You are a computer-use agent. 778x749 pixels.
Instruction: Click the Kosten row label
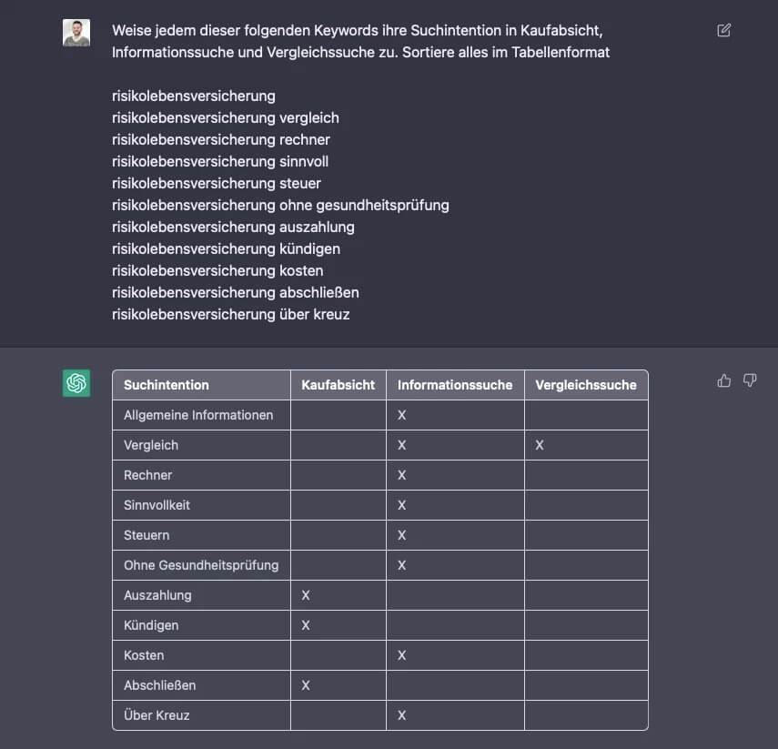tap(144, 655)
